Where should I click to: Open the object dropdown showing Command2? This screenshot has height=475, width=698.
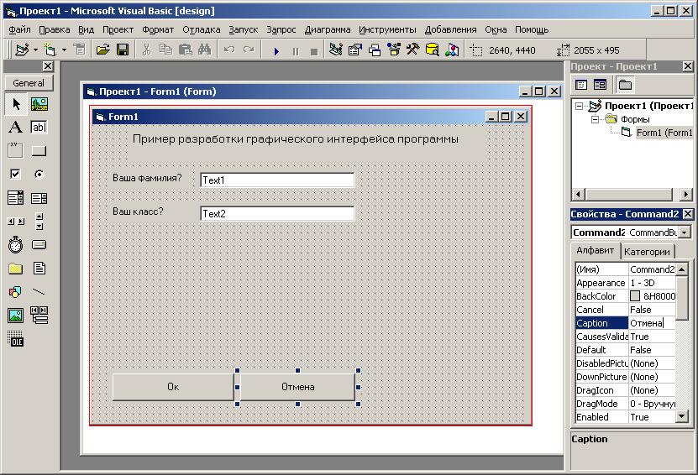pos(685,232)
